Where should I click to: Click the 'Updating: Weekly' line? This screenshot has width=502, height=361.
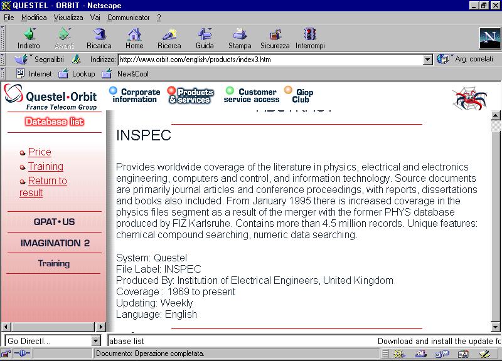coord(154,303)
